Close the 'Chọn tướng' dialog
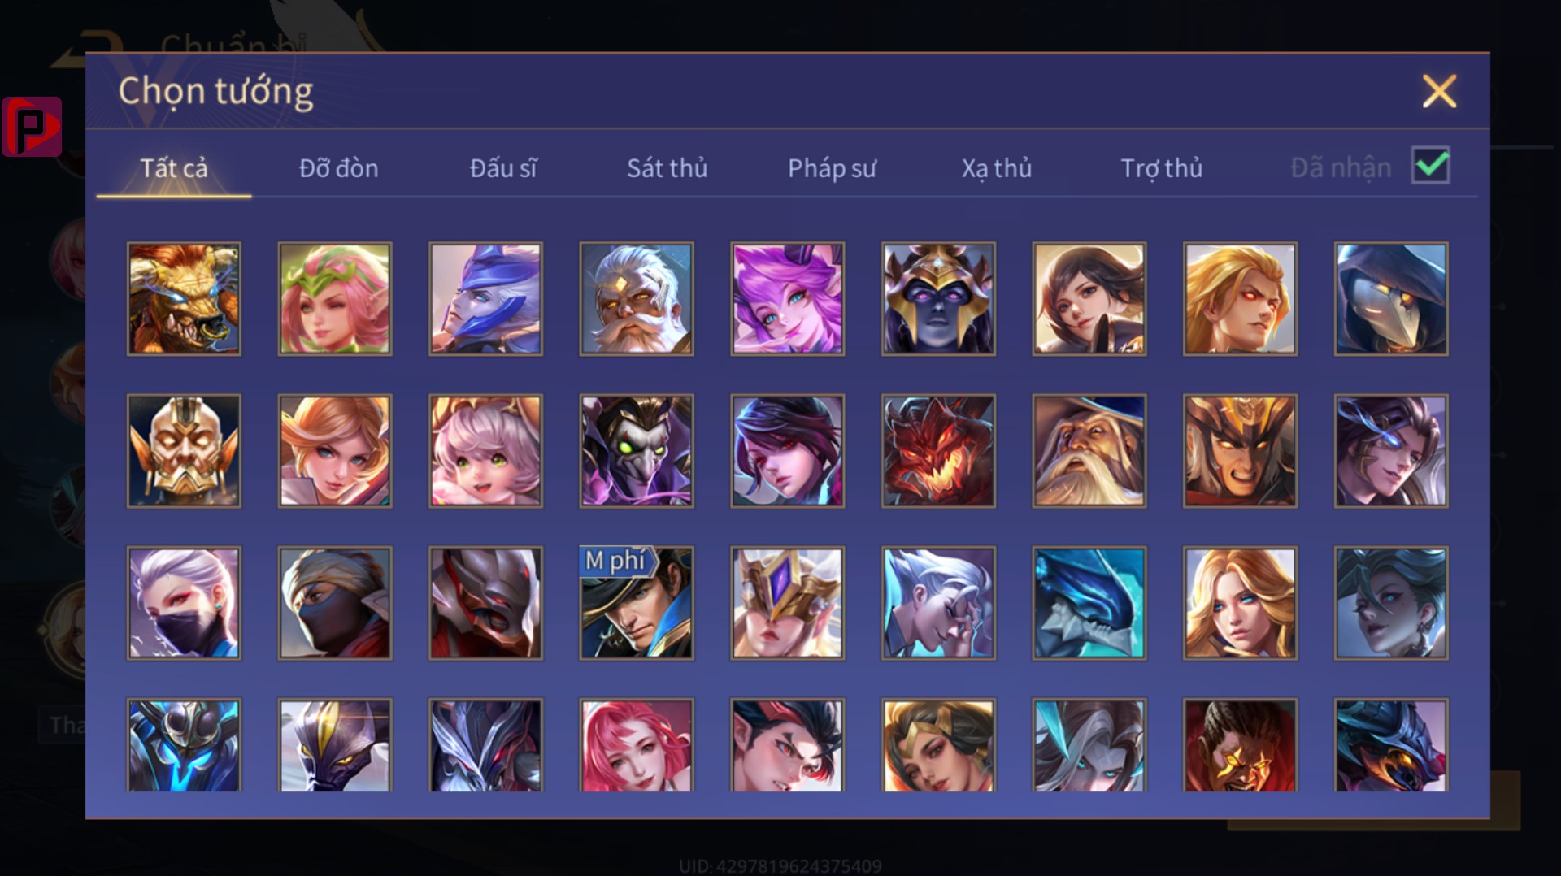This screenshot has width=1561, height=876. (x=1439, y=91)
